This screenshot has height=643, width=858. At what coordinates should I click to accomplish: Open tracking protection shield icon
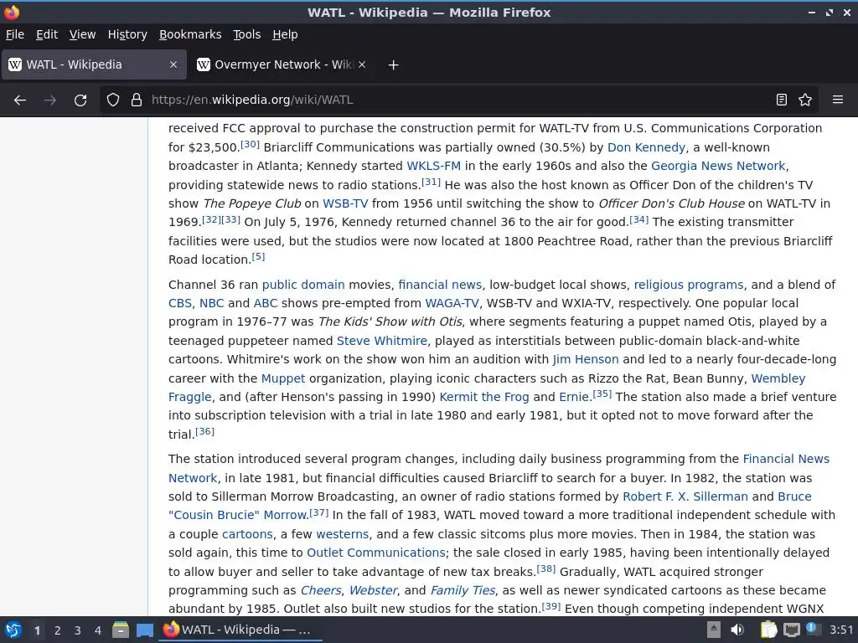113,100
